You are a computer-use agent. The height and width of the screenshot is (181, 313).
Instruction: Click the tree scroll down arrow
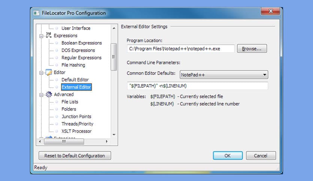pos(114,135)
